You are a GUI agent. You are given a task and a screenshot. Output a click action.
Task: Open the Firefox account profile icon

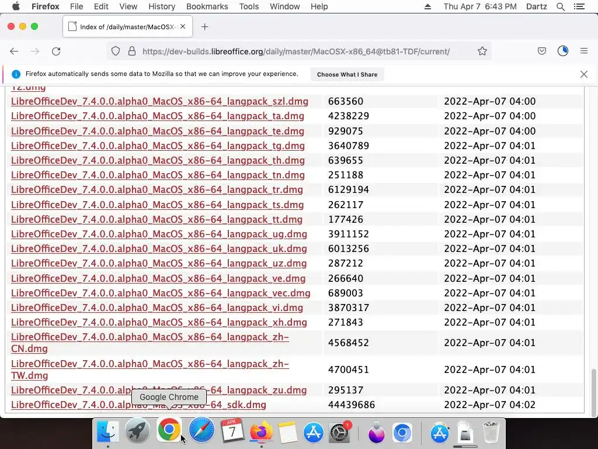tap(563, 51)
